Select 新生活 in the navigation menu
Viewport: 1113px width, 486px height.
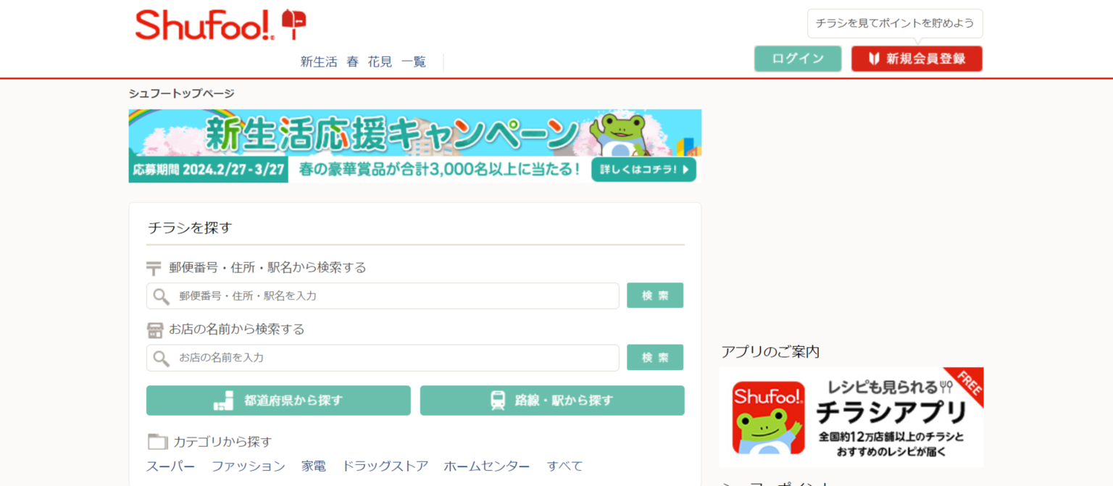click(319, 62)
